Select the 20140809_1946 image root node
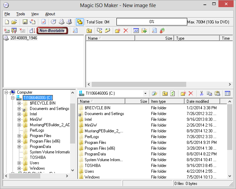Viewport: 236px width, 189px height. click(x=24, y=38)
